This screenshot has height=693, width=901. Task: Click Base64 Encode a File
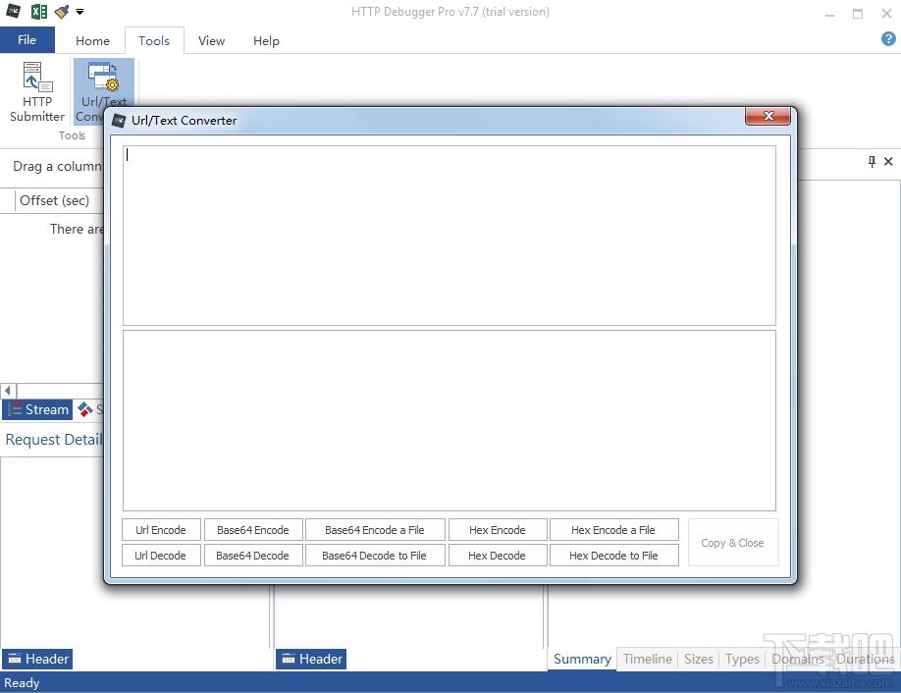coord(375,530)
